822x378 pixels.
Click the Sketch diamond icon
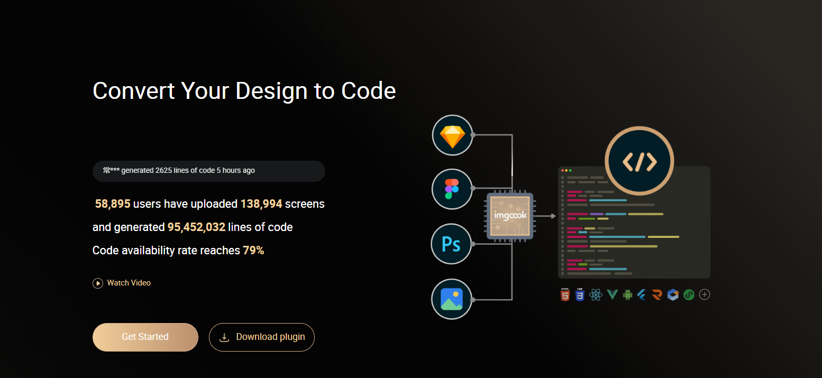452,135
